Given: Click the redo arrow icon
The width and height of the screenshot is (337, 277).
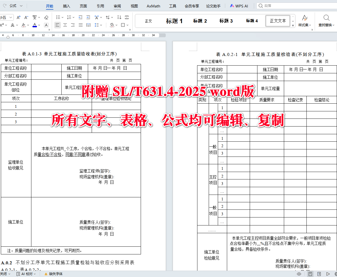Looking at the screenshot, I should pos(5,6).
